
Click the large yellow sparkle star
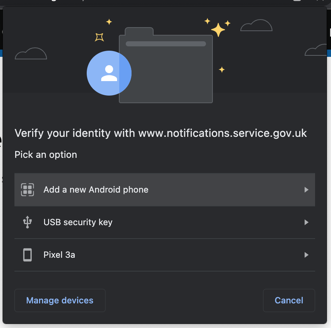point(218,30)
